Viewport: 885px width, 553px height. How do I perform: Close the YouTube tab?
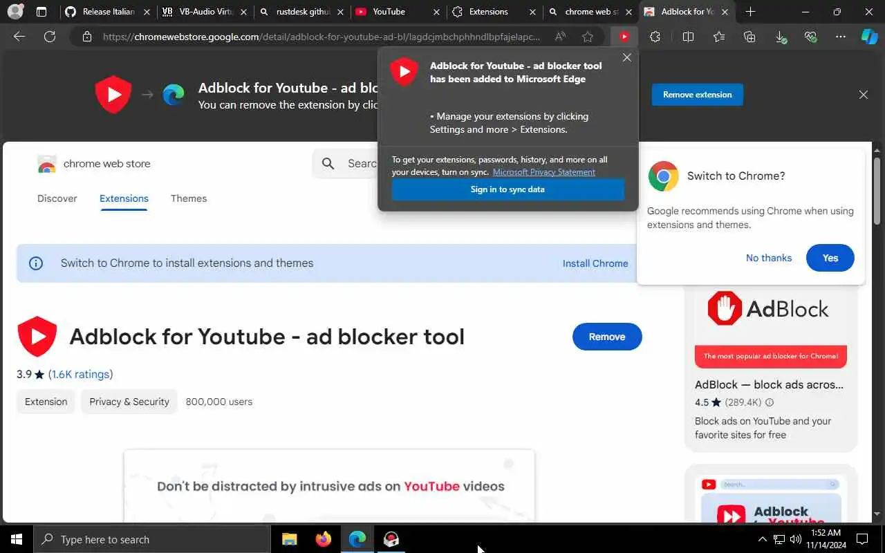[x=436, y=12]
